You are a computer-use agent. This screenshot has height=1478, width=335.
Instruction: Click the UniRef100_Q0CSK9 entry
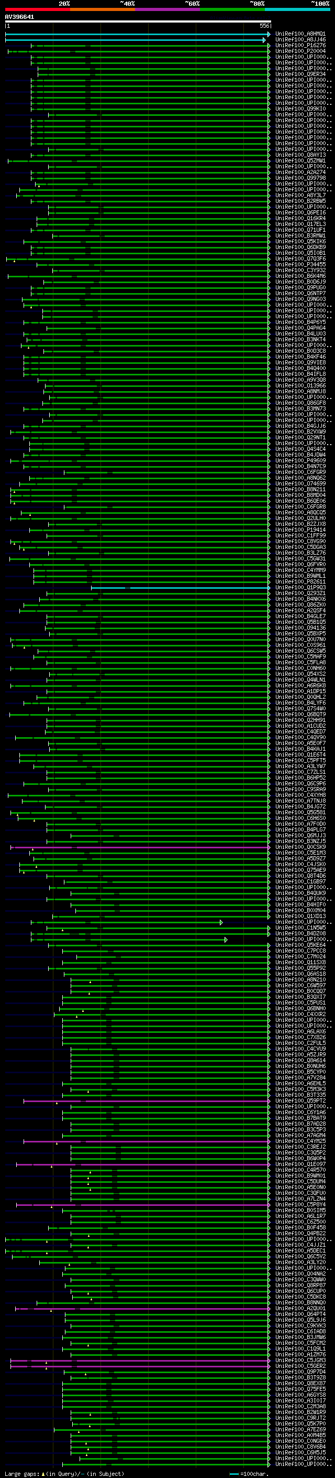click(300, 847)
